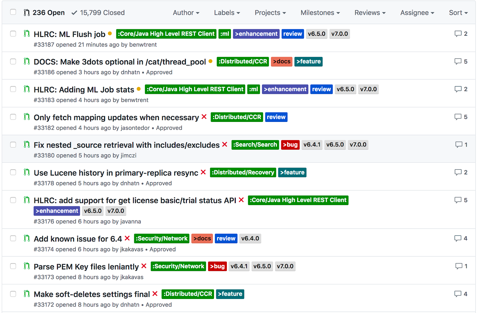The width and height of the screenshot is (477, 313).
Task: Show the 236 Open pull requests
Action: pyautogui.click(x=44, y=13)
